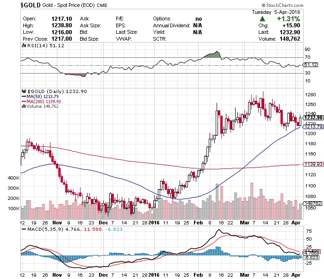
Task: Click the MACD(5,35,9) legend label
Action: click(x=45, y=229)
